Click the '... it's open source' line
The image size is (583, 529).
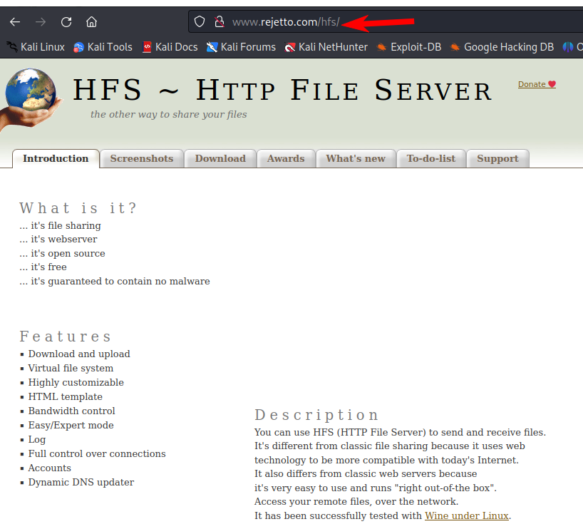point(63,253)
